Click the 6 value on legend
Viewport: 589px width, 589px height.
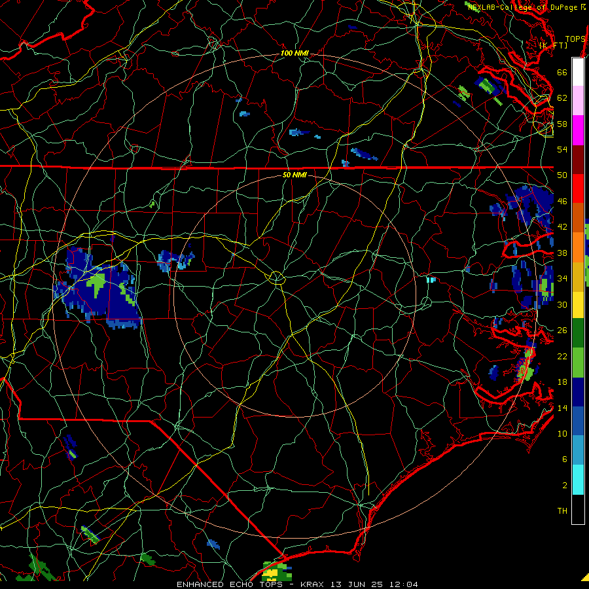565,459
